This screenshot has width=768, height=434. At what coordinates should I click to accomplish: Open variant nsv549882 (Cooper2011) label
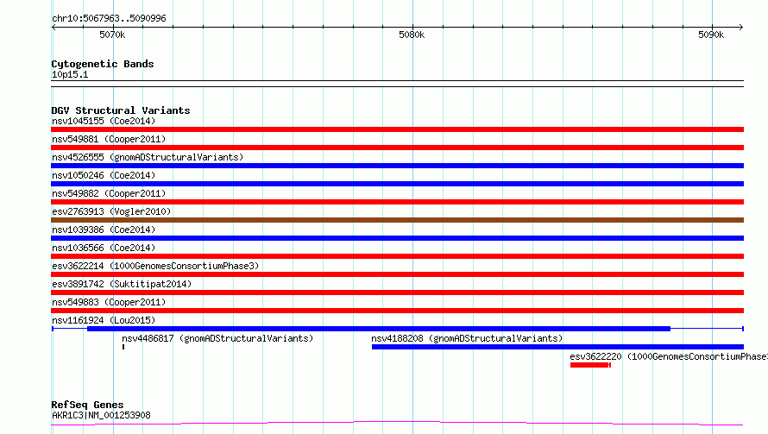(109, 193)
